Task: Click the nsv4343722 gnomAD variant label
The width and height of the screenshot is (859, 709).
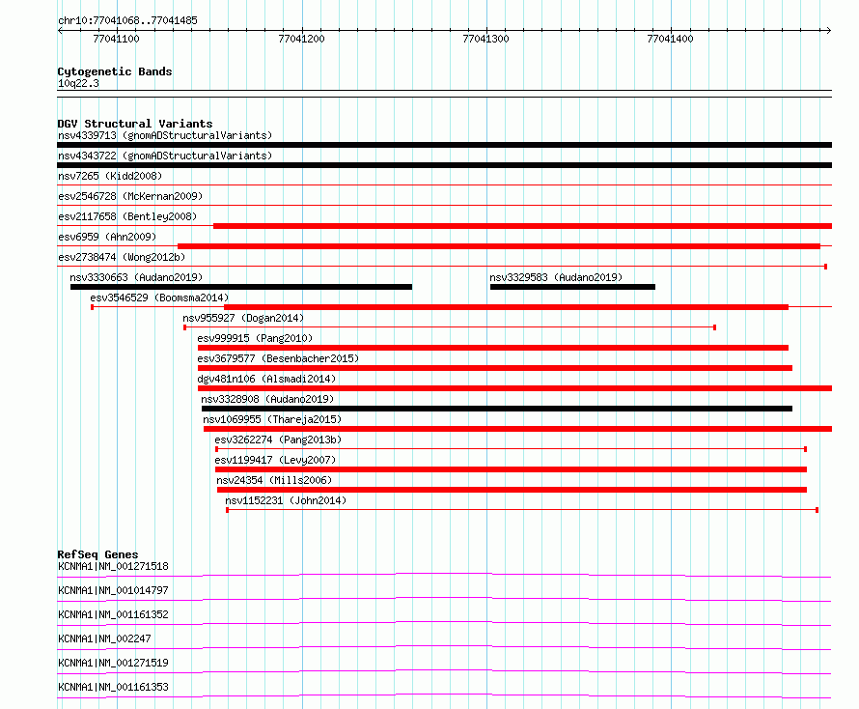Action: click(x=165, y=156)
